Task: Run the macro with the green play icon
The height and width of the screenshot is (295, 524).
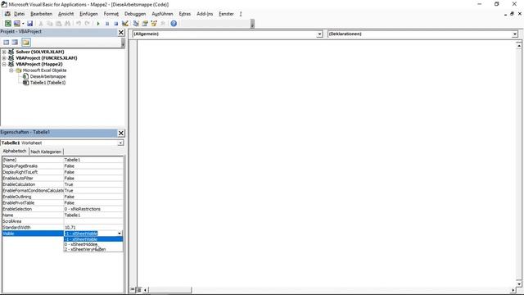Action: (x=98, y=24)
